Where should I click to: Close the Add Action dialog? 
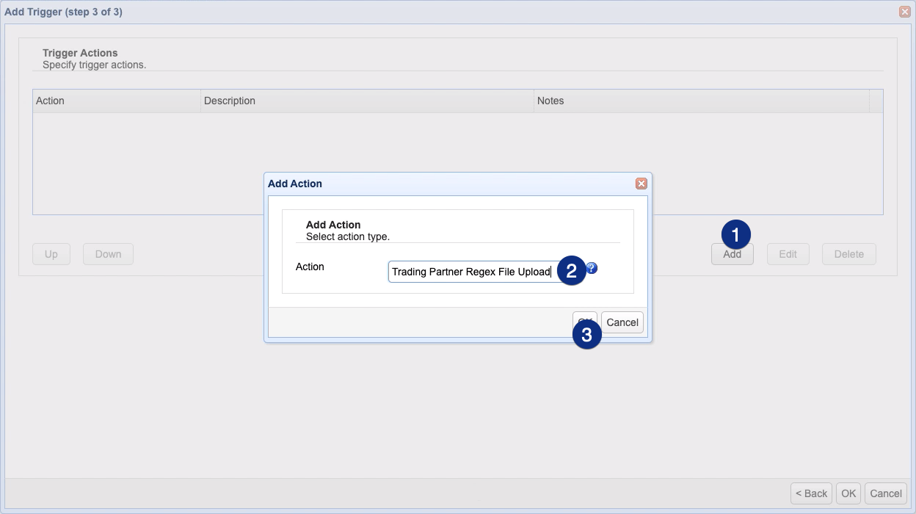pos(641,183)
